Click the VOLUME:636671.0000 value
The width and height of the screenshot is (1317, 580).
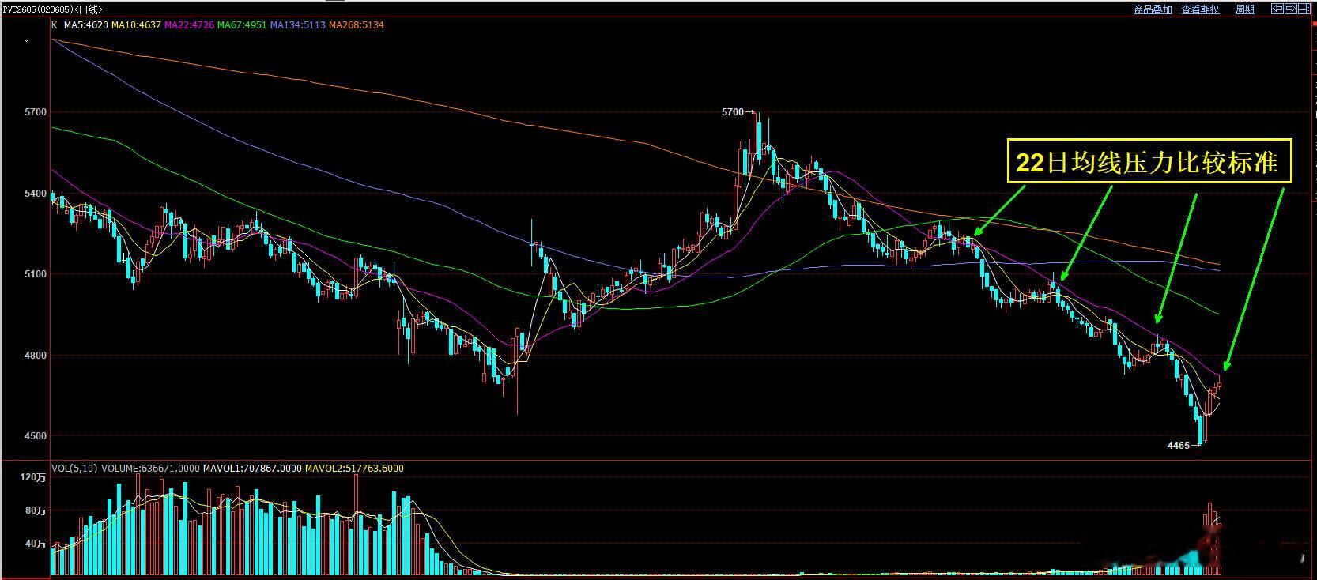150,469
